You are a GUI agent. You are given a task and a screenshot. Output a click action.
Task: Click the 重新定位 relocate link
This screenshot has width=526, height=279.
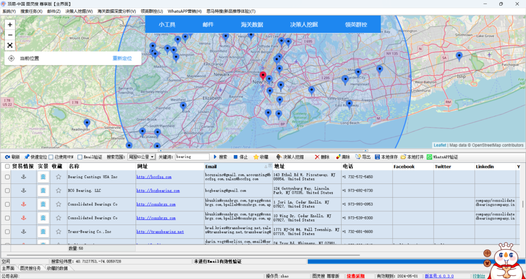pos(122,59)
